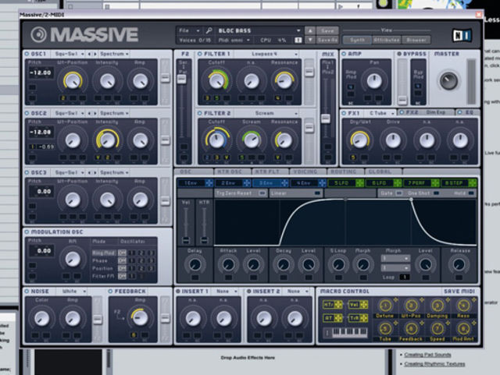Image resolution: width=500 pixels, height=375 pixels.
Task: Click the envelope Attack knob
Action: coord(228,264)
